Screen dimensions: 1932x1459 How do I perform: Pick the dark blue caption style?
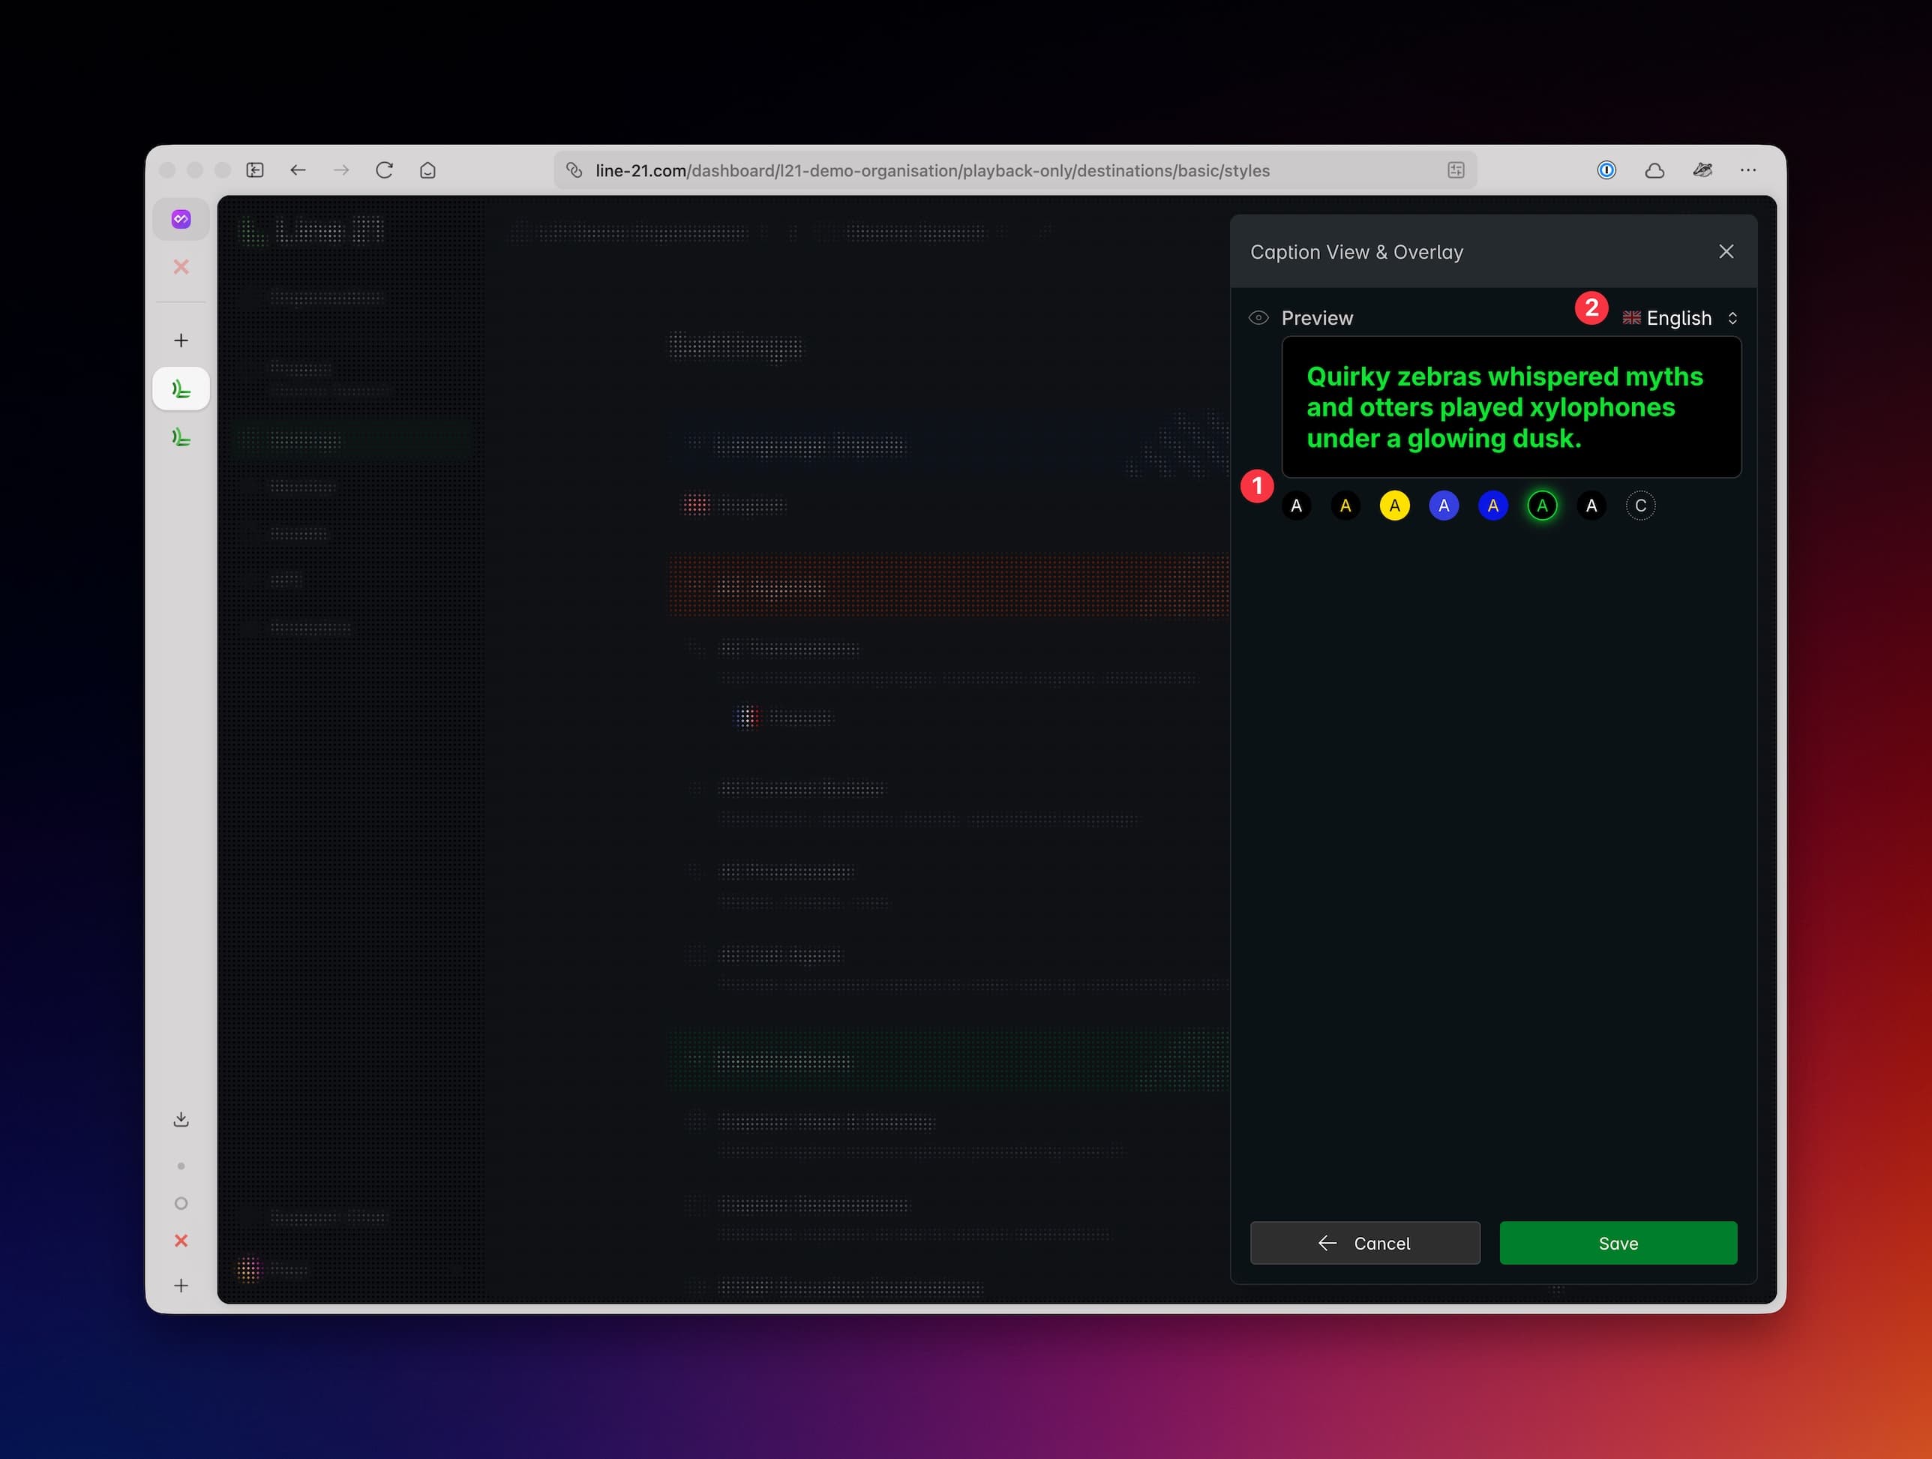pyautogui.click(x=1492, y=505)
